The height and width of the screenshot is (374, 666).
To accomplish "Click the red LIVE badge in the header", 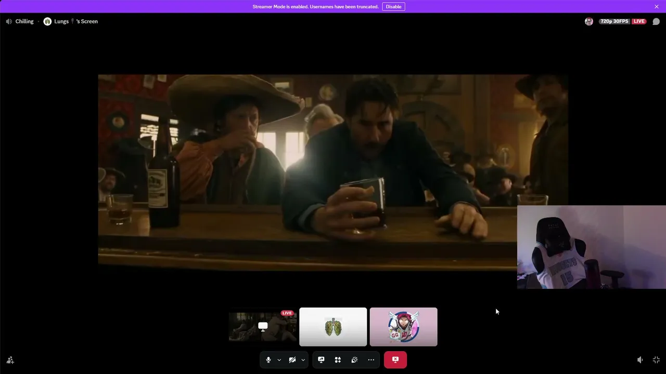I will coord(639,21).
